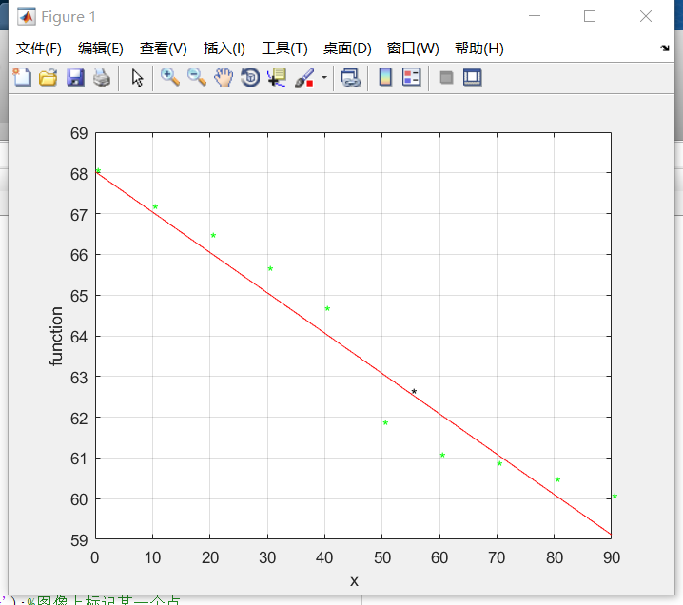Click the y-axis label "function"

tap(56, 336)
